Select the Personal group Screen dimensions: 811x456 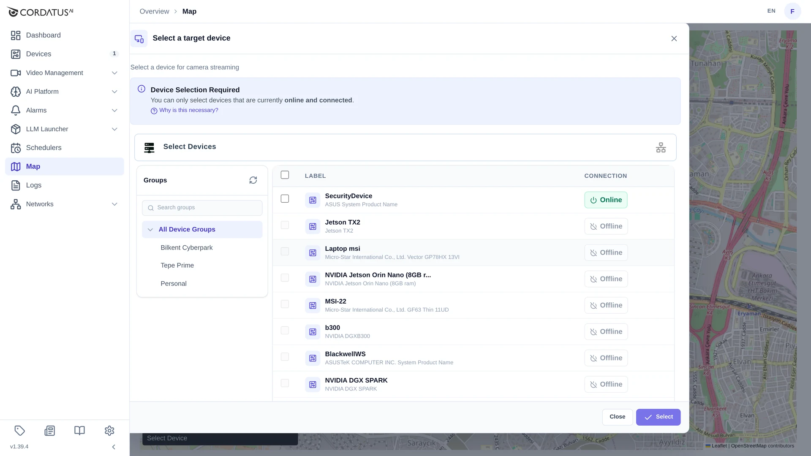pos(173,284)
